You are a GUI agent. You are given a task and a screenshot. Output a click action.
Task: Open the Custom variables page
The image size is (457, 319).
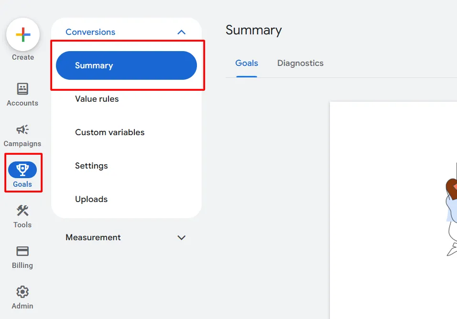point(110,132)
